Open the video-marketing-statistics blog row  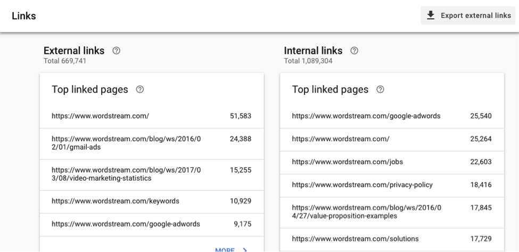coord(151,174)
